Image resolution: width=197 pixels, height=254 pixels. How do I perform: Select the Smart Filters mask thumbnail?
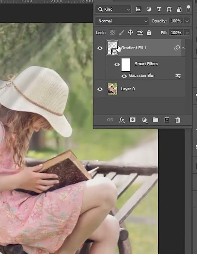pyautogui.click(x=126, y=65)
